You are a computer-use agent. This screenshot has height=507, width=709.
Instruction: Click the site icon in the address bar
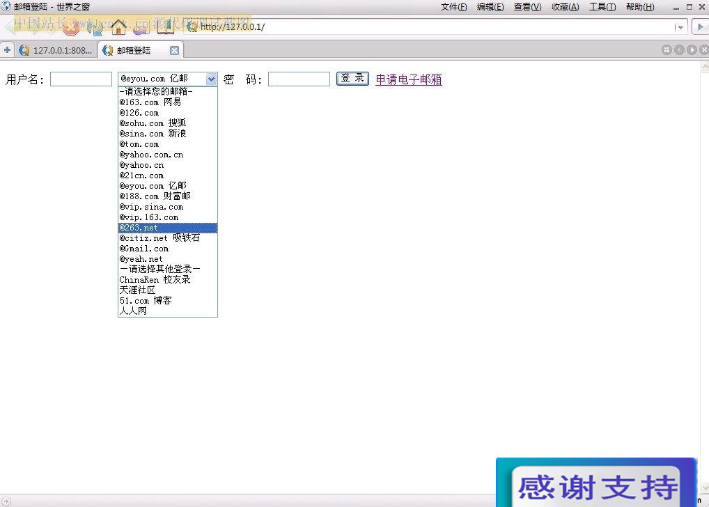tap(192, 26)
